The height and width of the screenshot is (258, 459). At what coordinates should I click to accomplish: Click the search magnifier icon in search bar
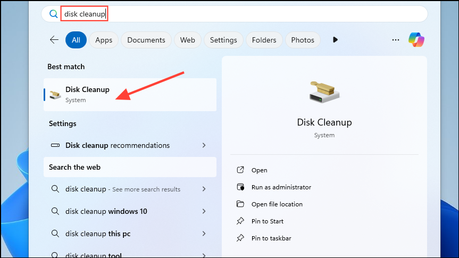53,14
